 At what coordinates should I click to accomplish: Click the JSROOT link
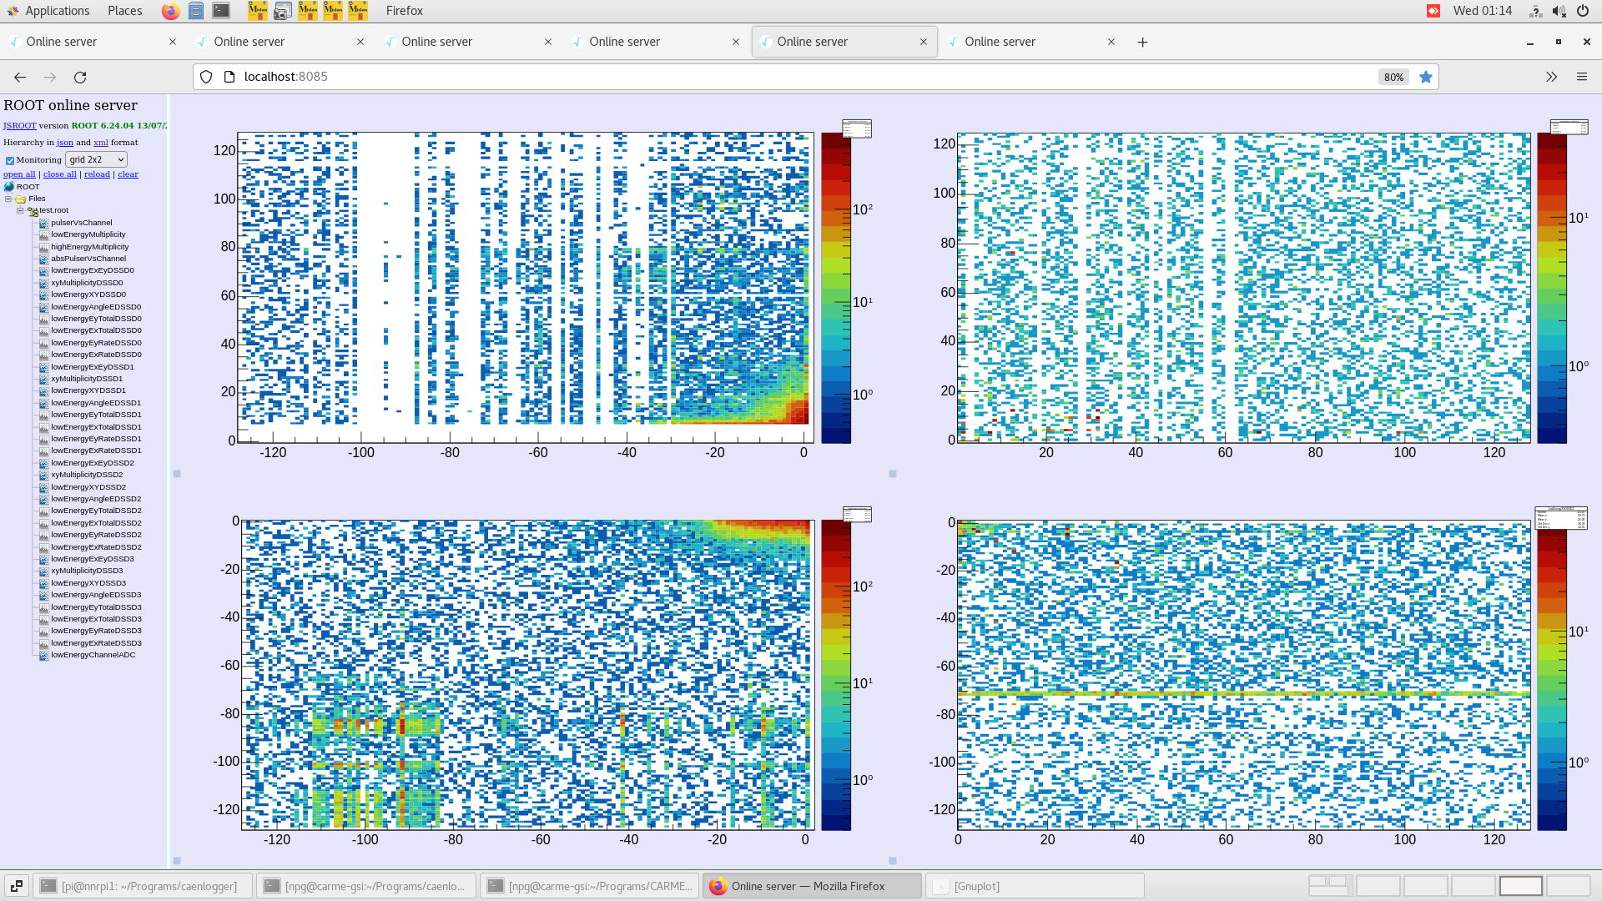(19, 126)
